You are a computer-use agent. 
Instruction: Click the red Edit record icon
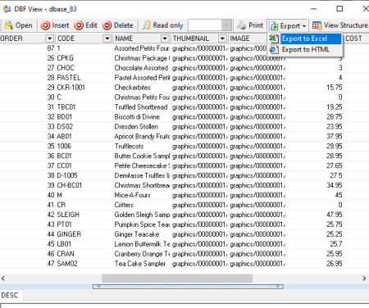click(x=79, y=25)
